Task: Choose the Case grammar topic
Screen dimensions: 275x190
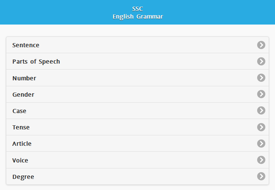Action: [x=19, y=111]
